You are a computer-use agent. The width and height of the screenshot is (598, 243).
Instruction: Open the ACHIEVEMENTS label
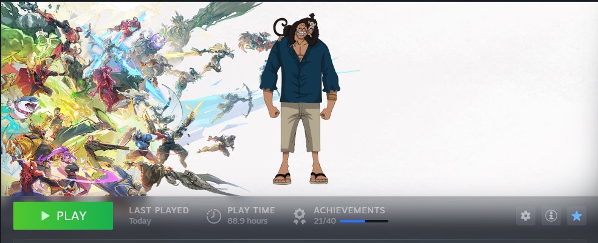tap(349, 210)
